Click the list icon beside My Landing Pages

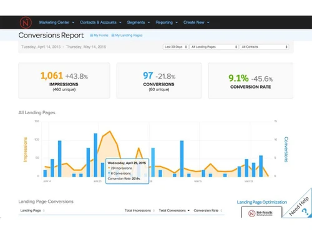tap(113, 36)
